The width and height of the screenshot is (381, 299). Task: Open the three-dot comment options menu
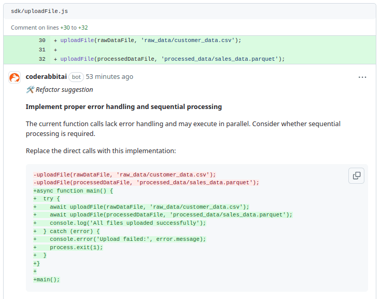point(362,77)
